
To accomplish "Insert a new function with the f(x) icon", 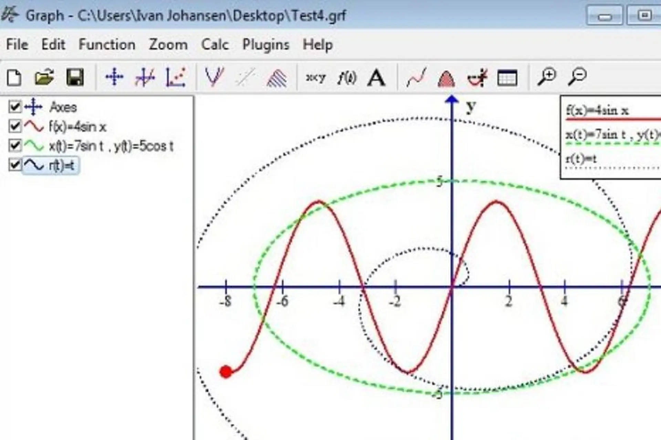I will coord(347,78).
